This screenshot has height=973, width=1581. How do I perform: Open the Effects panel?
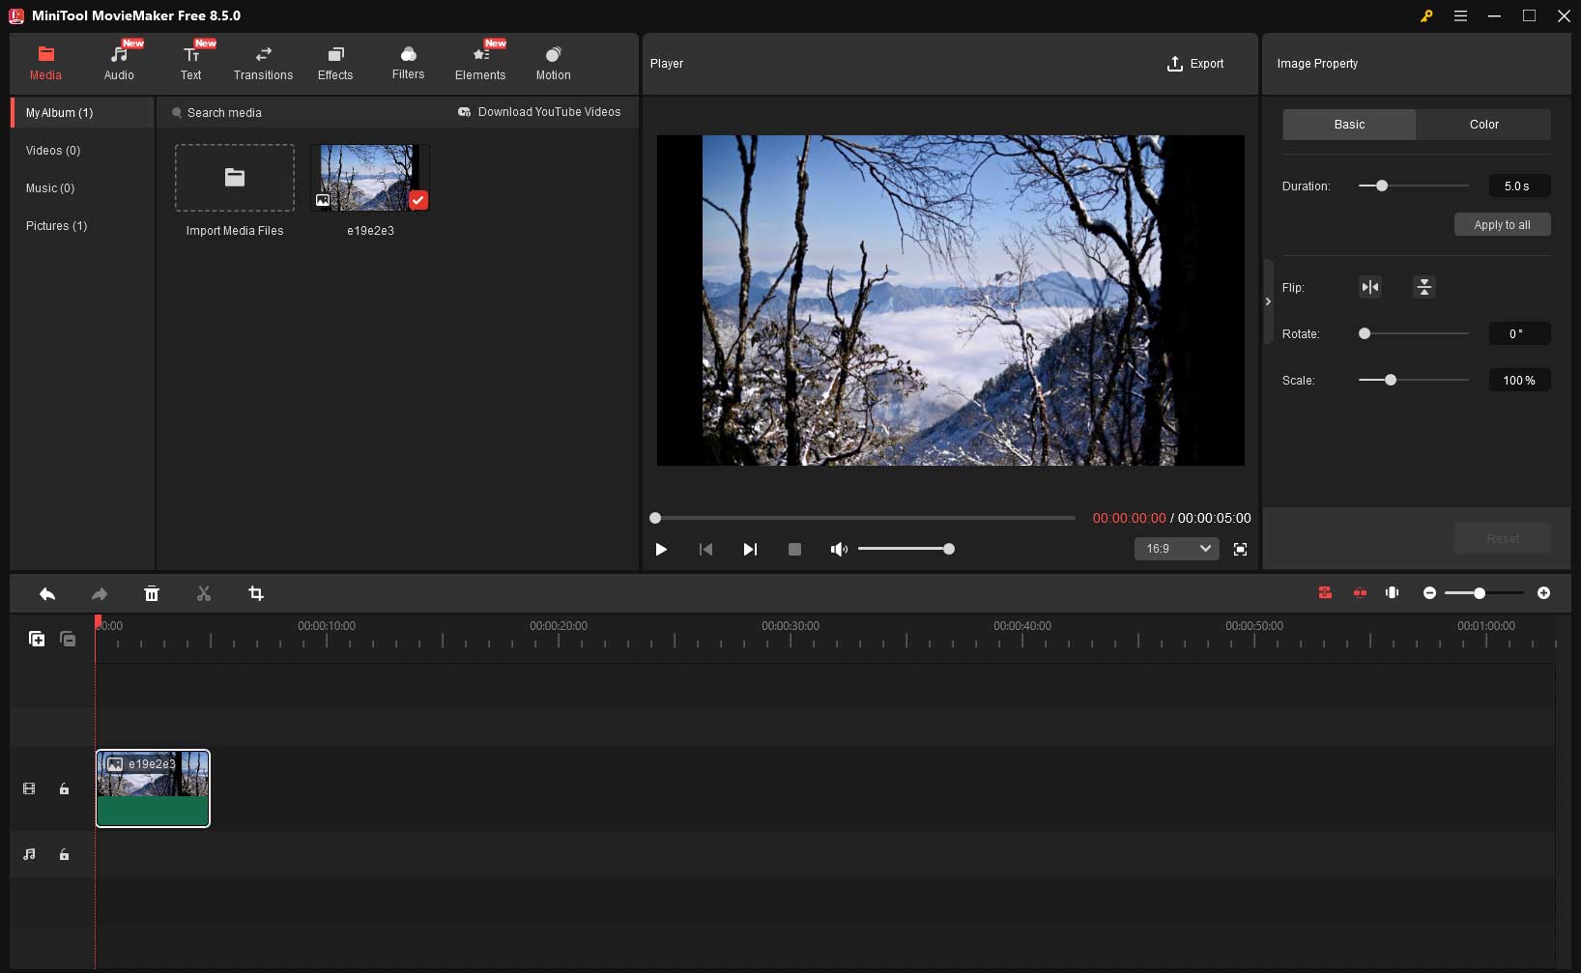coord(335,63)
